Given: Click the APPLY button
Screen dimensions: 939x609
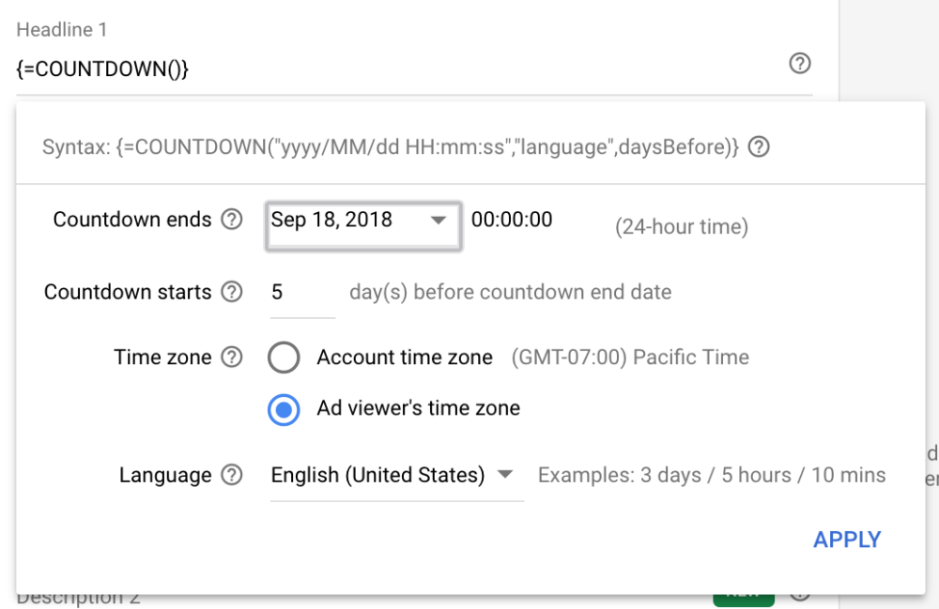Looking at the screenshot, I should coord(847,540).
